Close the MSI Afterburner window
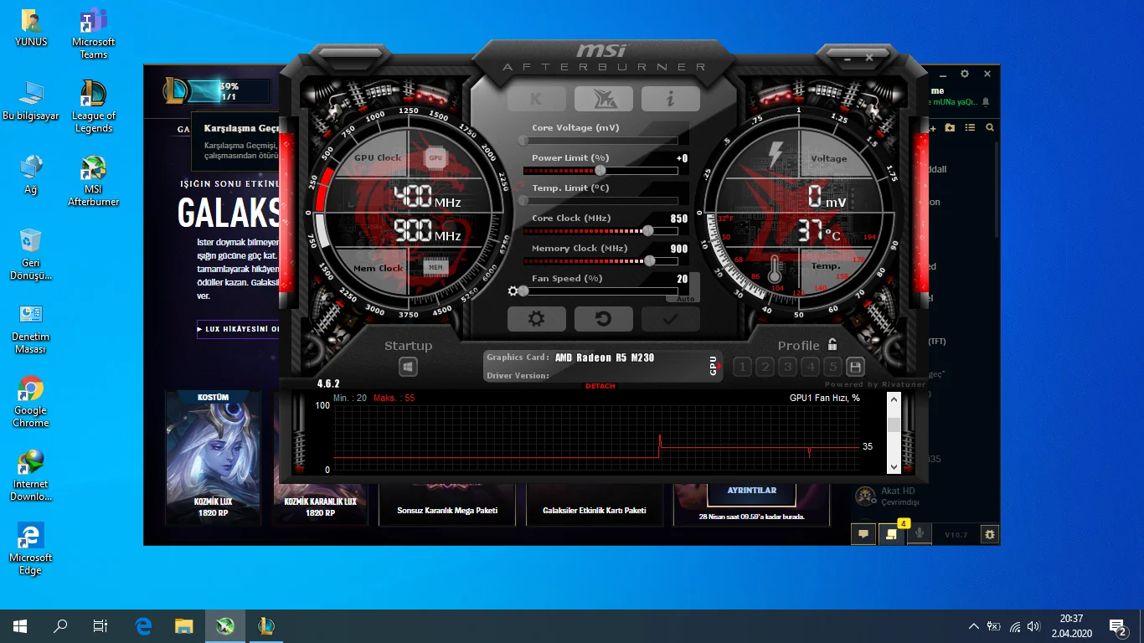 (x=869, y=58)
